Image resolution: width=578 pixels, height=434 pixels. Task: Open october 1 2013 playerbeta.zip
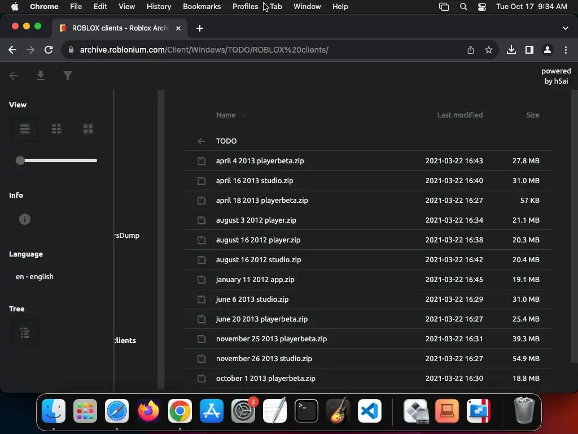coord(367,378)
